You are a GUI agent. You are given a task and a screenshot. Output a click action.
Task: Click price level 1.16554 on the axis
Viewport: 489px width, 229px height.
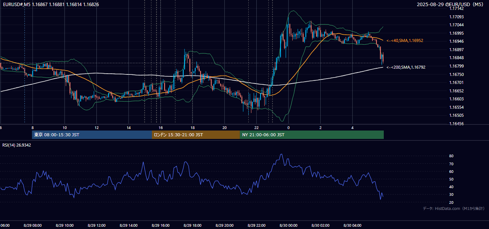click(456, 107)
